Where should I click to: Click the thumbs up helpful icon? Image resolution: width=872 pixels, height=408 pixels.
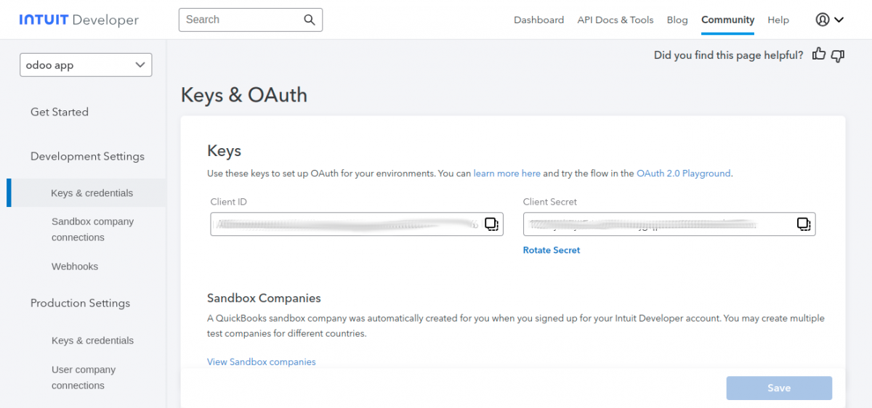tap(819, 54)
